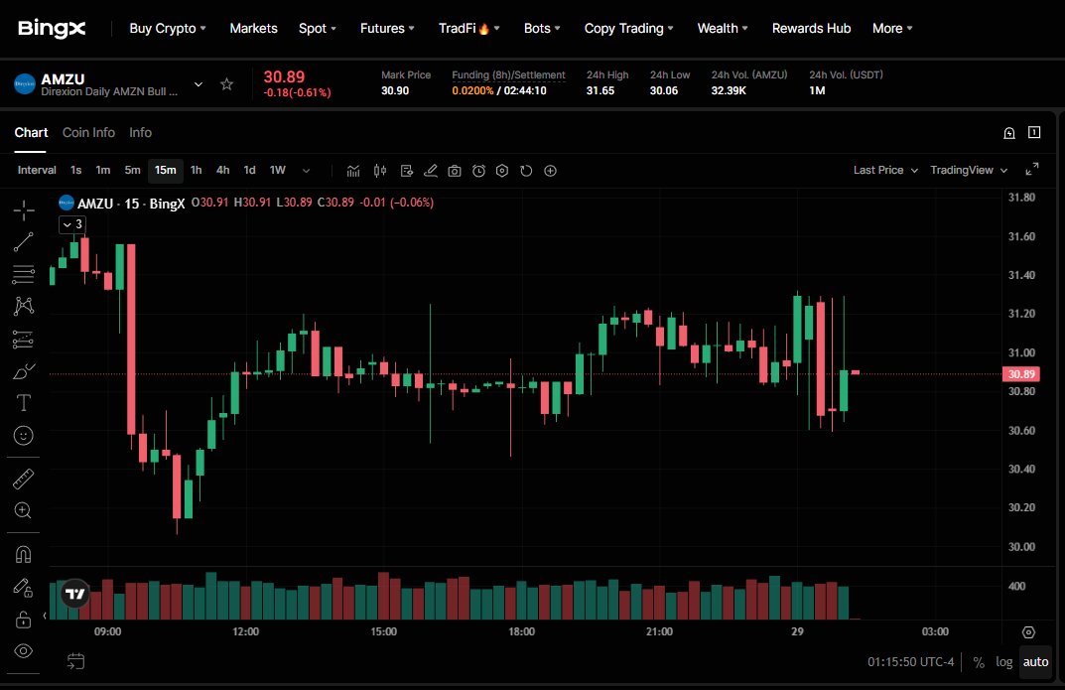The height and width of the screenshot is (690, 1065).
Task: Expand more interval options chevron
Action: pyautogui.click(x=306, y=171)
